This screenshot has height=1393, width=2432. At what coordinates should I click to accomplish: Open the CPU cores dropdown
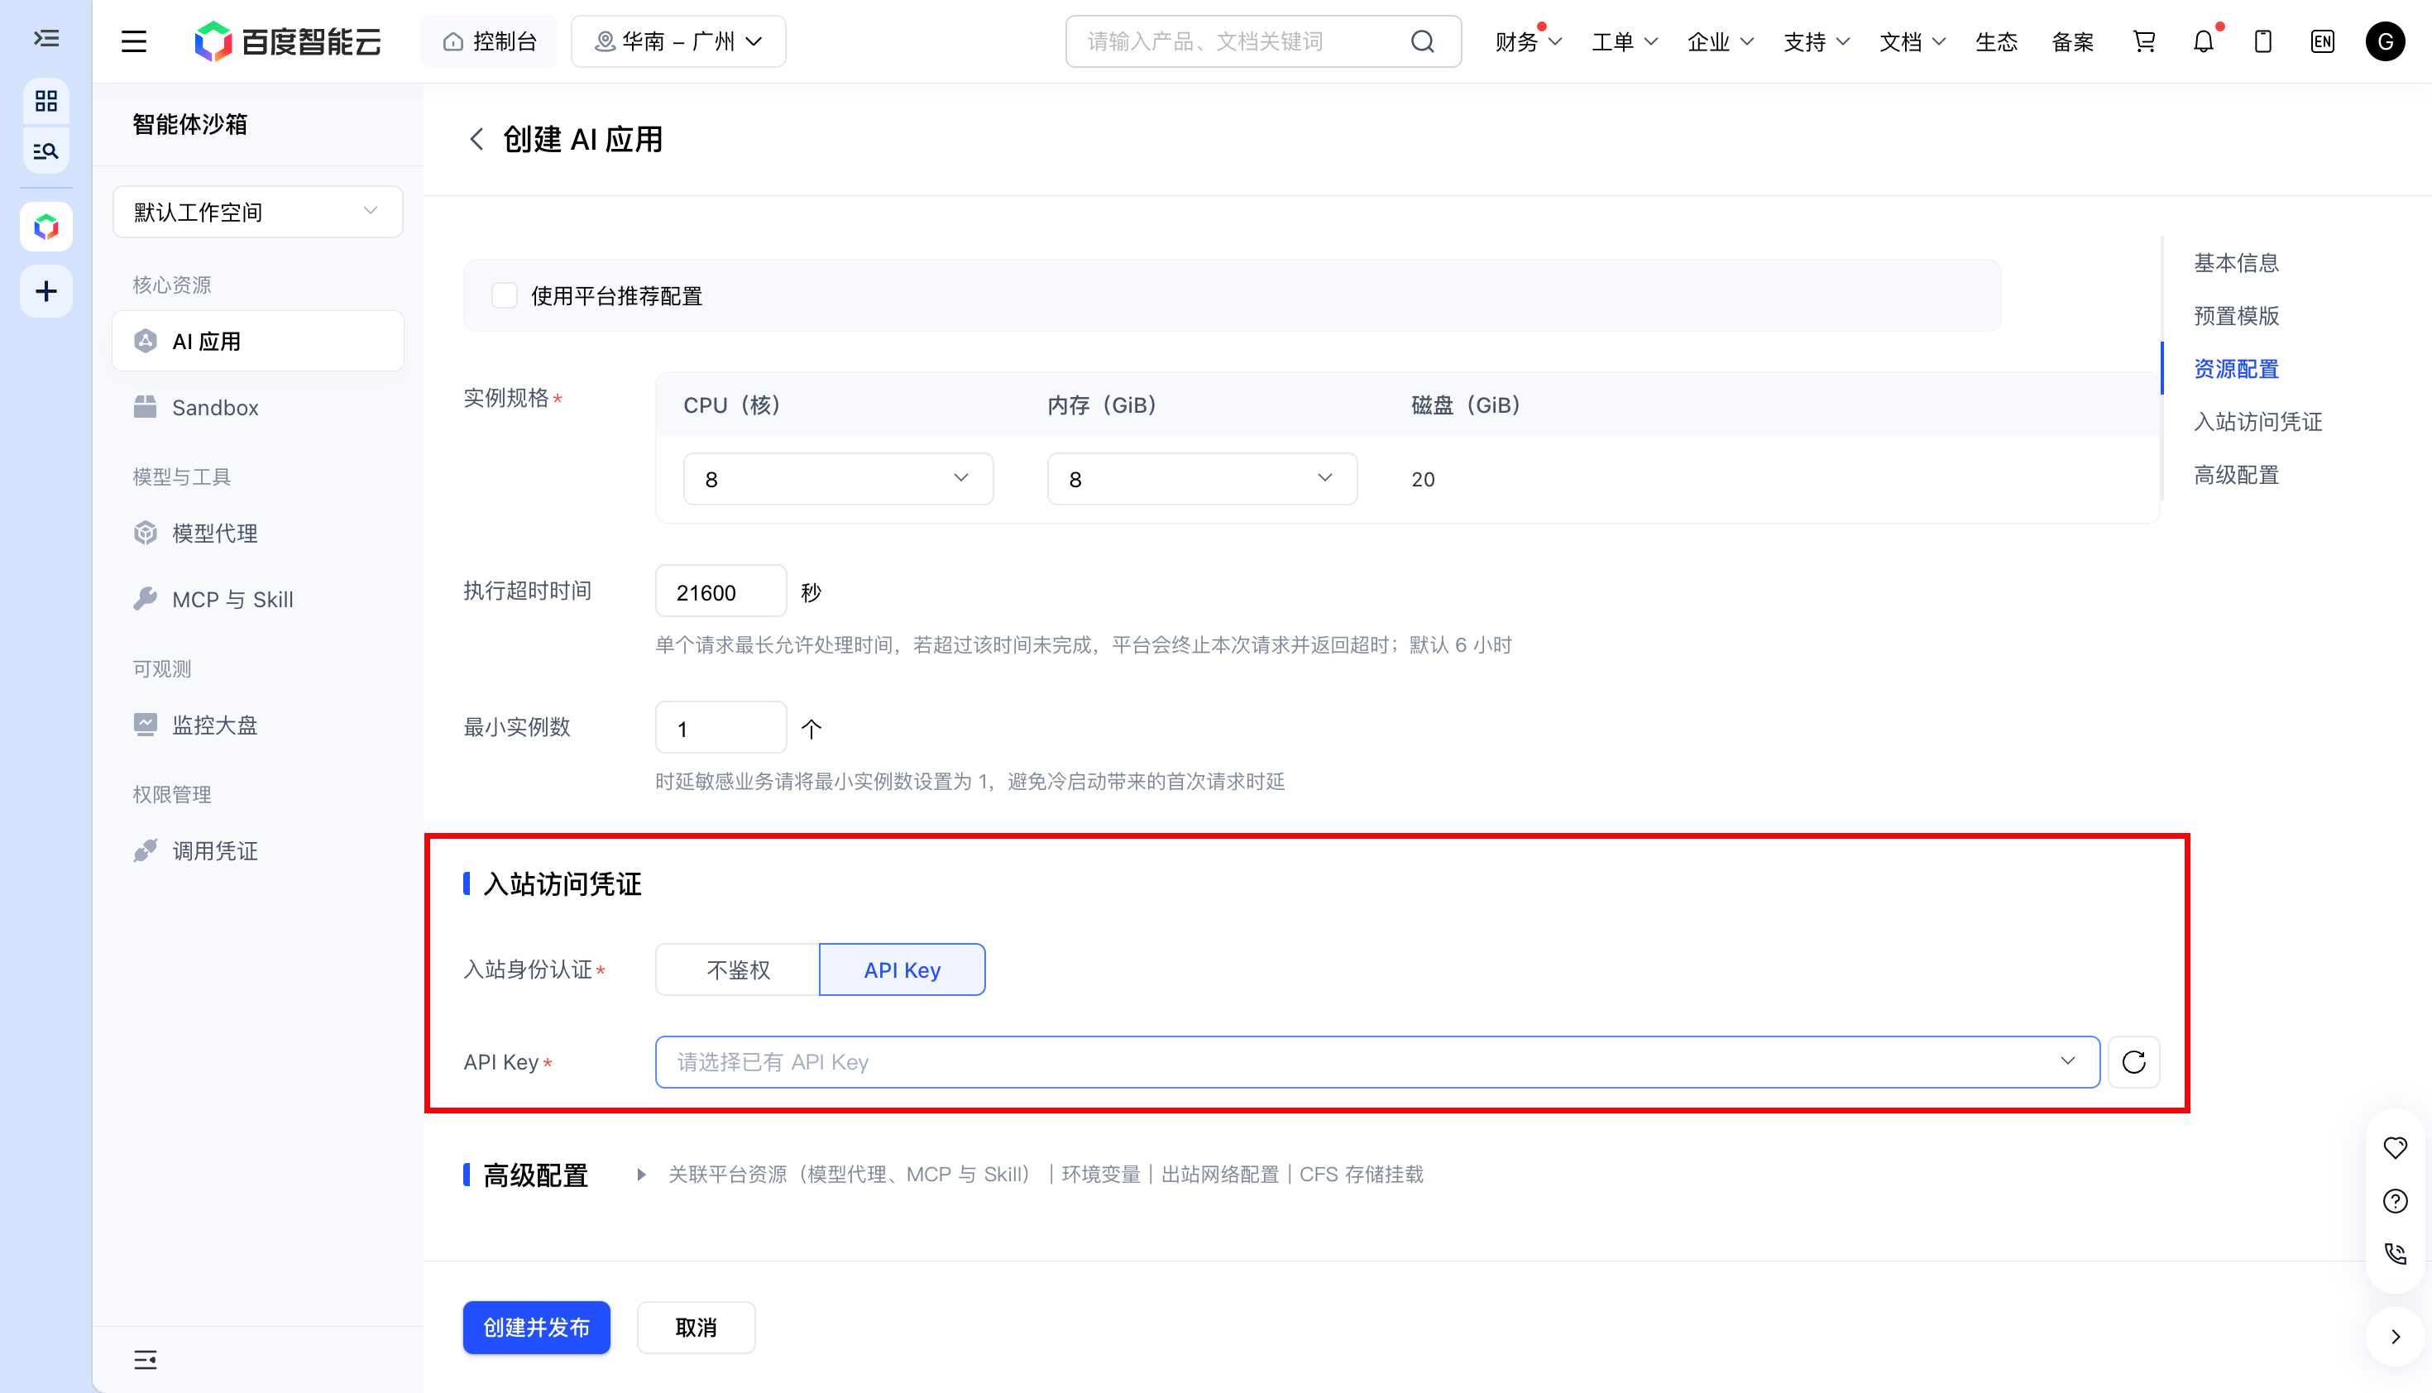[x=838, y=478]
